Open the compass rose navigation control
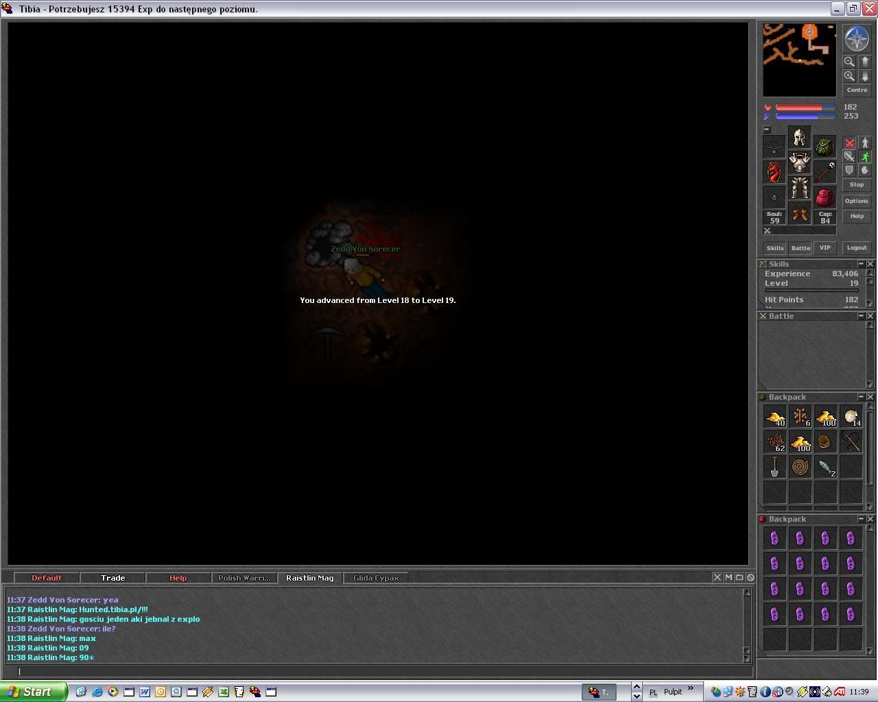878x702 pixels. tap(857, 39)
